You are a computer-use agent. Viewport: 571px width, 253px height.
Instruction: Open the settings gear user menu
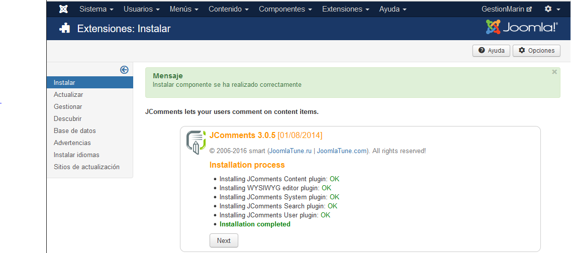coord(552,9)
